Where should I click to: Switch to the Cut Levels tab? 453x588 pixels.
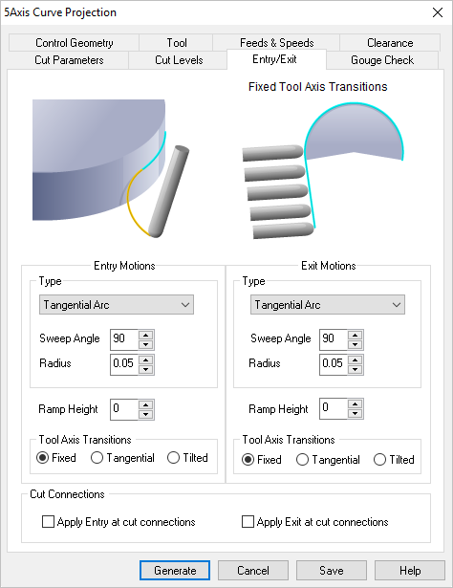pos(179,60)
